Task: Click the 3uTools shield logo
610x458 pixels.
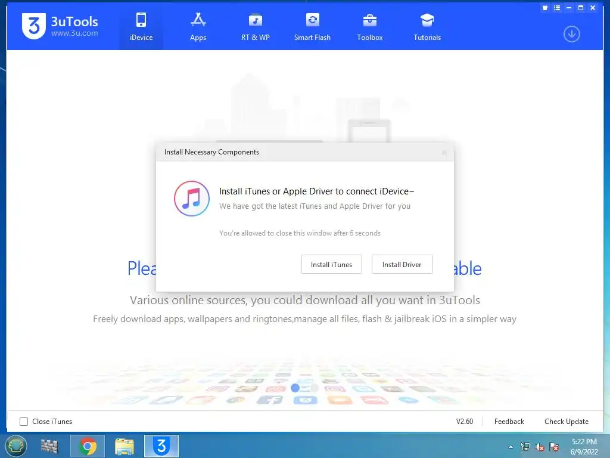Action: pos(33,26)
